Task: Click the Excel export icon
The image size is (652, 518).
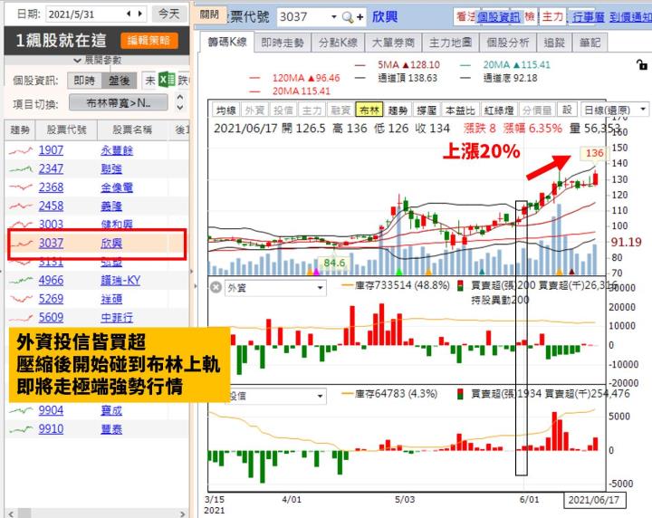Action: [167, 80]
